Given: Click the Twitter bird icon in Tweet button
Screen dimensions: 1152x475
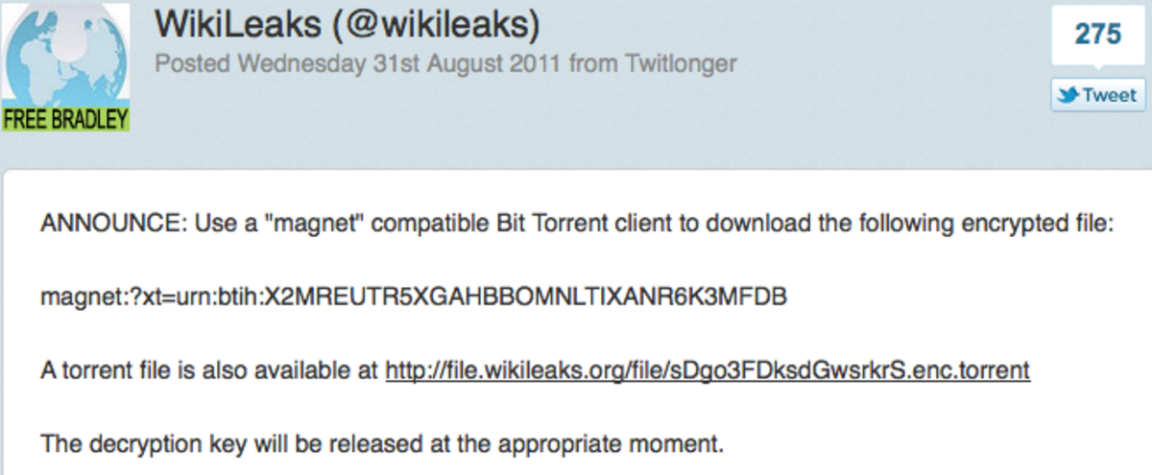Looking at the screenshot, I should pyautogui.click(x=1067, y=95).
